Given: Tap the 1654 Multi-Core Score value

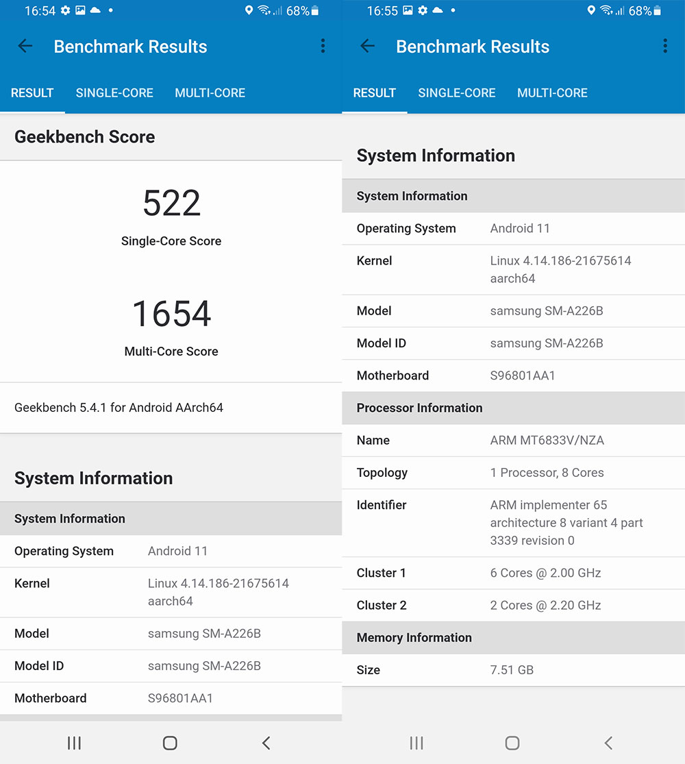Looking at the screenshot, I should click(171, 314).
